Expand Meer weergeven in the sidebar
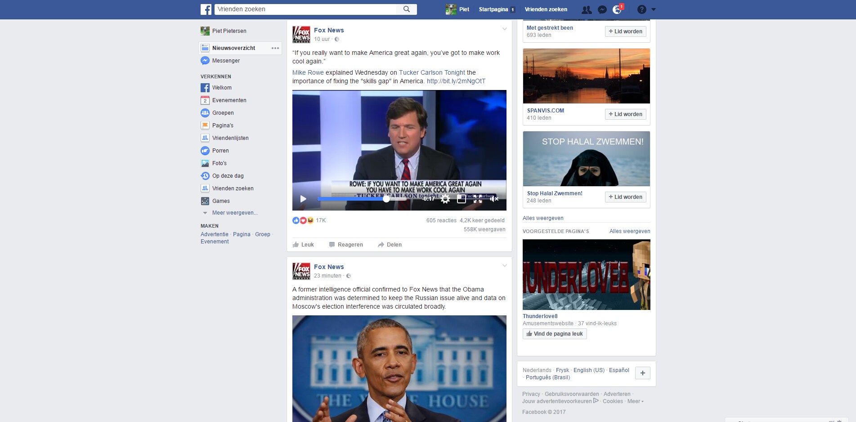856x422 pixels. 234,213
